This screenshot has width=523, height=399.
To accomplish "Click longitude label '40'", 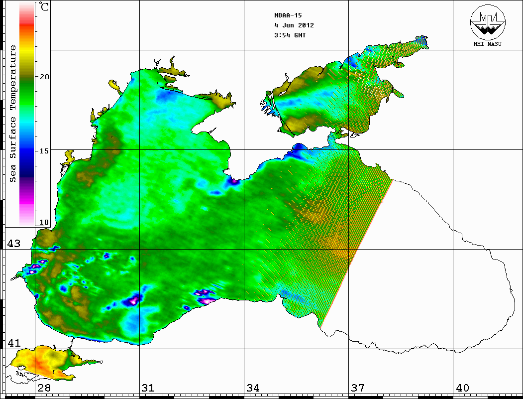I will [462, 388].
